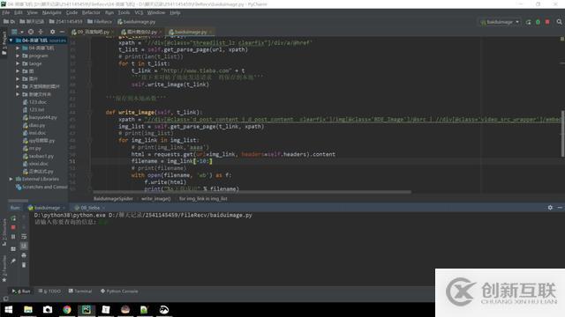The height and width of the screenshot is (317, 565).
Task: Rerun baiduimage from the Run panel
Action: pos(13,218)
